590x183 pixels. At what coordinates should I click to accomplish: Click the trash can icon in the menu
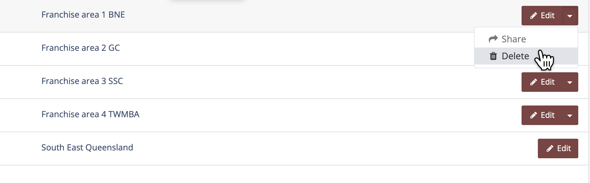click(x=493, y=56)
